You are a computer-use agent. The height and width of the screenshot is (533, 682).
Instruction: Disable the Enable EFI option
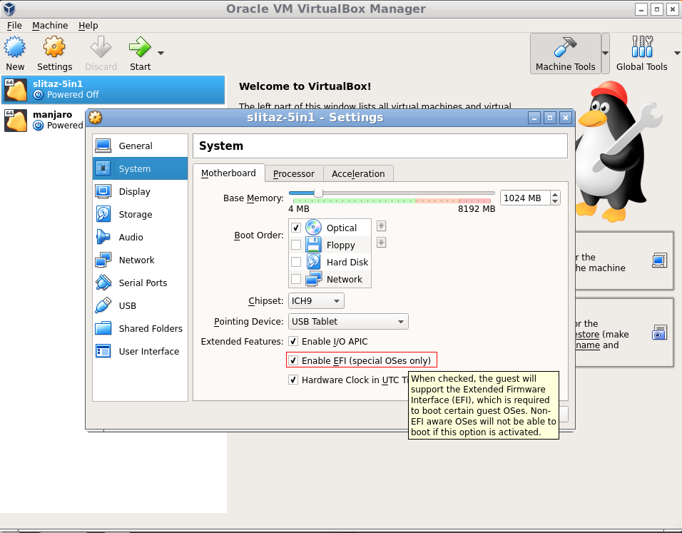(x=293, y=360)
